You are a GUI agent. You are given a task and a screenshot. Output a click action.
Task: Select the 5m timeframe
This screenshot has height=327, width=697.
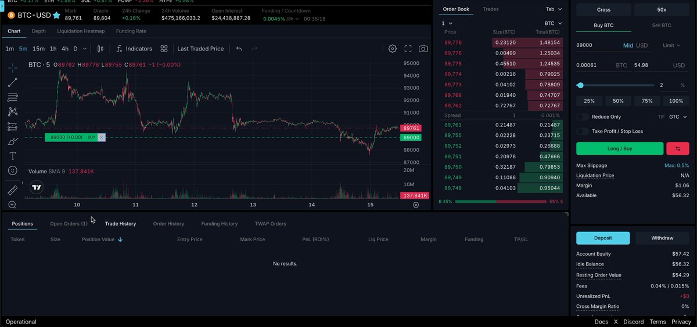click(x=23, y=49)
